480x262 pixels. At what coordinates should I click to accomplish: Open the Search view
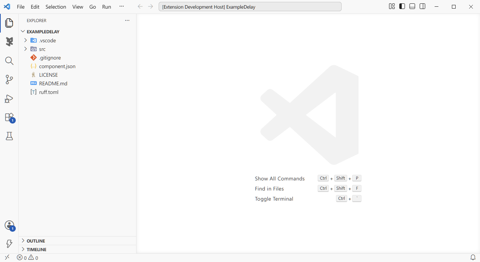pyautogui.click(x=9, y=61)
